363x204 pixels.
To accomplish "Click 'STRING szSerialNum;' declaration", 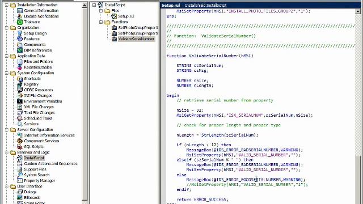I will (x=200, y=66).
